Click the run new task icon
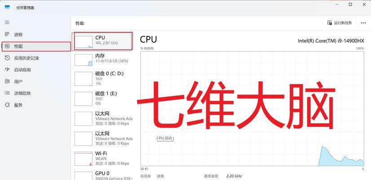This screenshot has width=371, height=180. 329,23
